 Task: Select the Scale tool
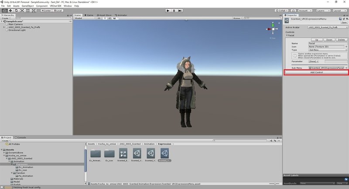(22, 10)
